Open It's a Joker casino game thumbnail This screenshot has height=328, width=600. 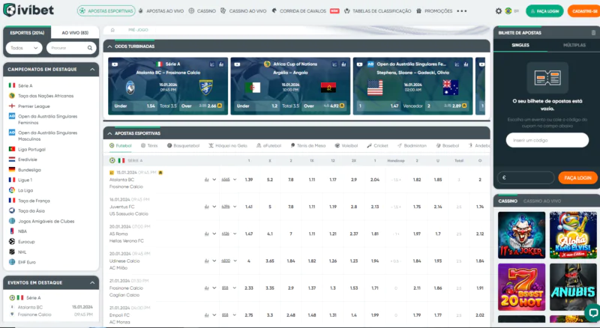click(521, 235)
